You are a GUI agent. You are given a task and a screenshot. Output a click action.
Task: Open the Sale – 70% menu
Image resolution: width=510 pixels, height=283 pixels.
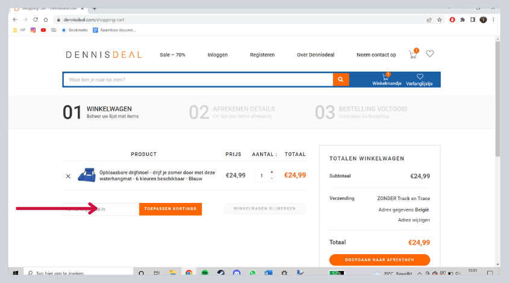click(172, 55)
